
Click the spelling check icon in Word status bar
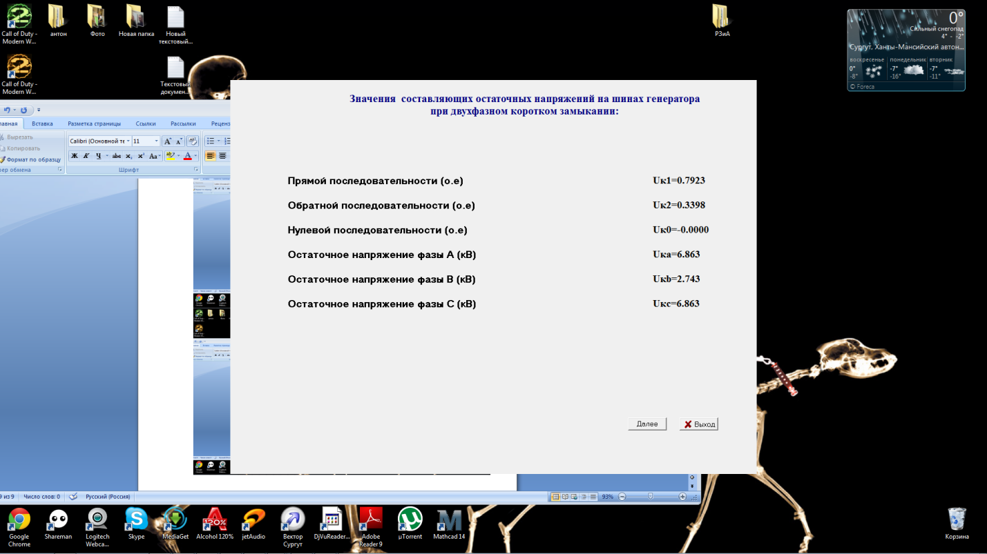pos(73,497)
